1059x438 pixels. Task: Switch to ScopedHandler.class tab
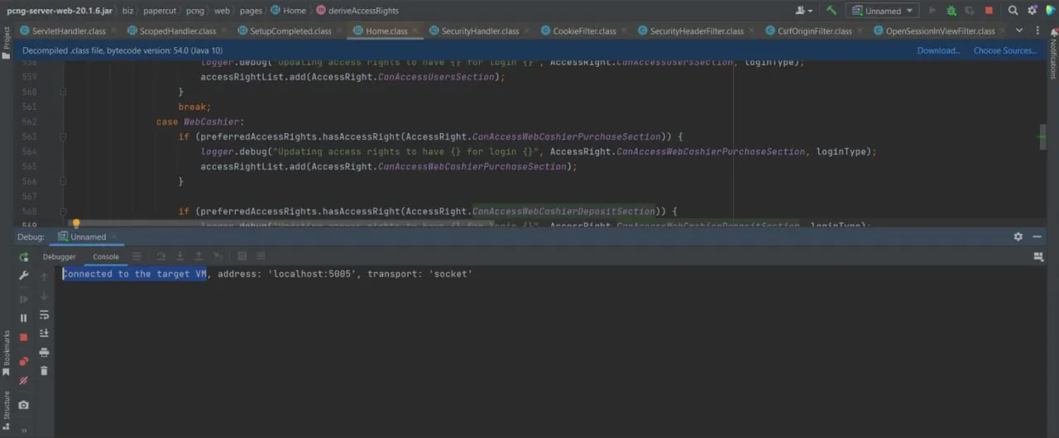178,31
